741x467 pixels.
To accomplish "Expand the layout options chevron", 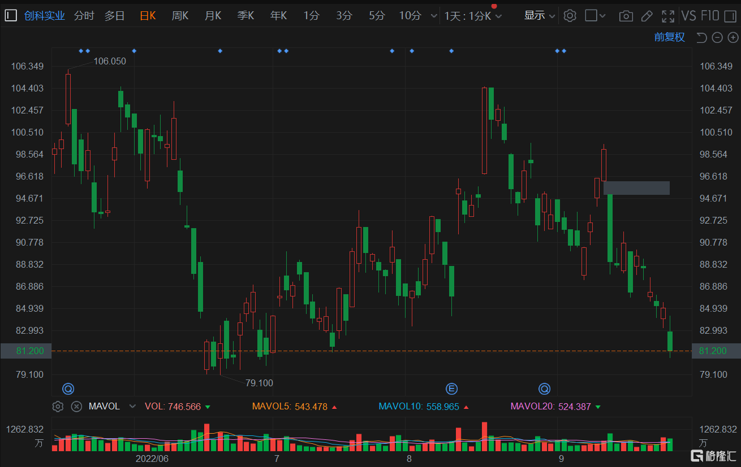I will click(602, 16).
